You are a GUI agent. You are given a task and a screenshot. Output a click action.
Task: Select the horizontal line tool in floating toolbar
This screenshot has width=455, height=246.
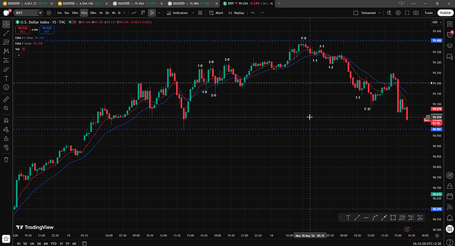[x=366, y=218]
